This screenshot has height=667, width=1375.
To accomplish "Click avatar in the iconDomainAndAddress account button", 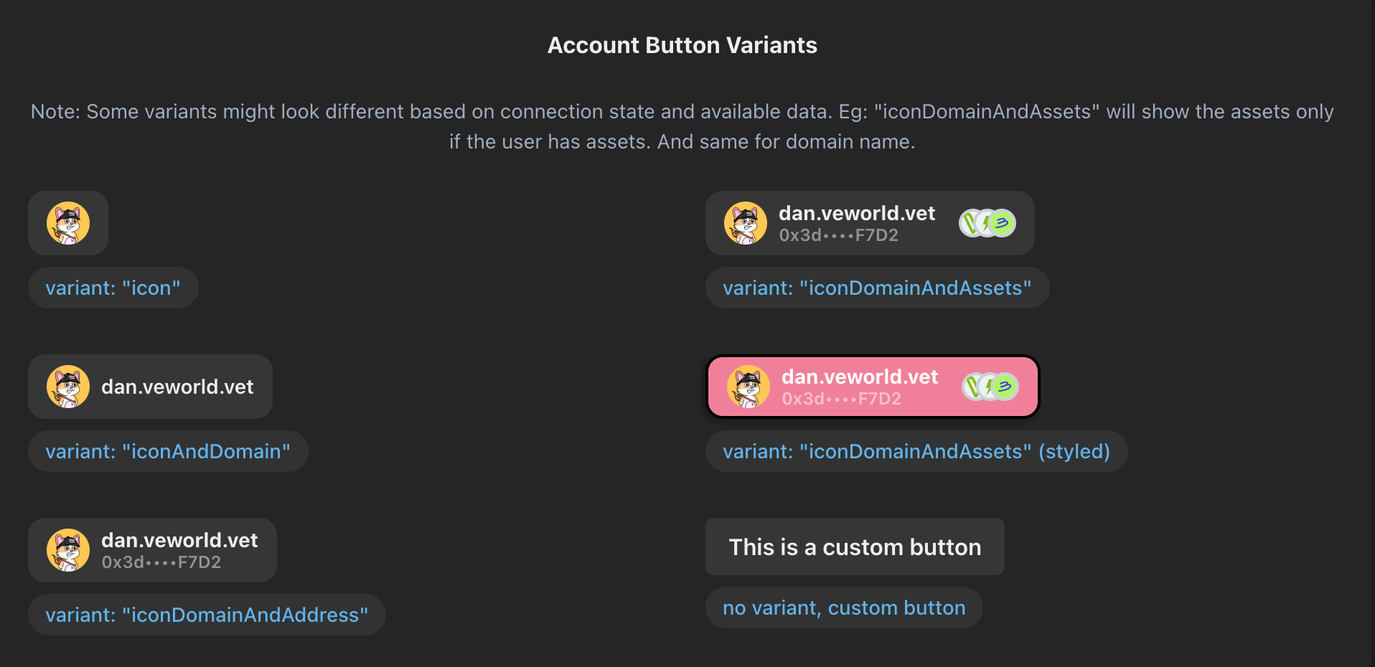I will click(x=68, y=550).
